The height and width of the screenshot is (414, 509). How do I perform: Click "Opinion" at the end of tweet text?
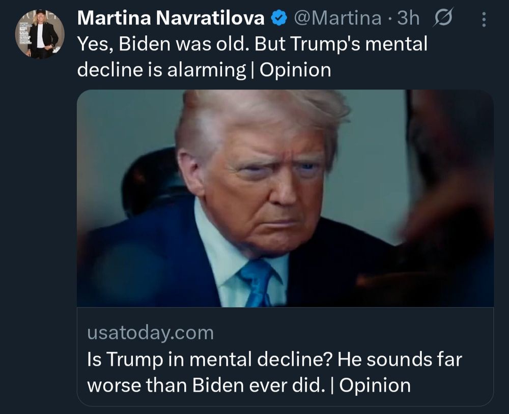click(295, 70)
